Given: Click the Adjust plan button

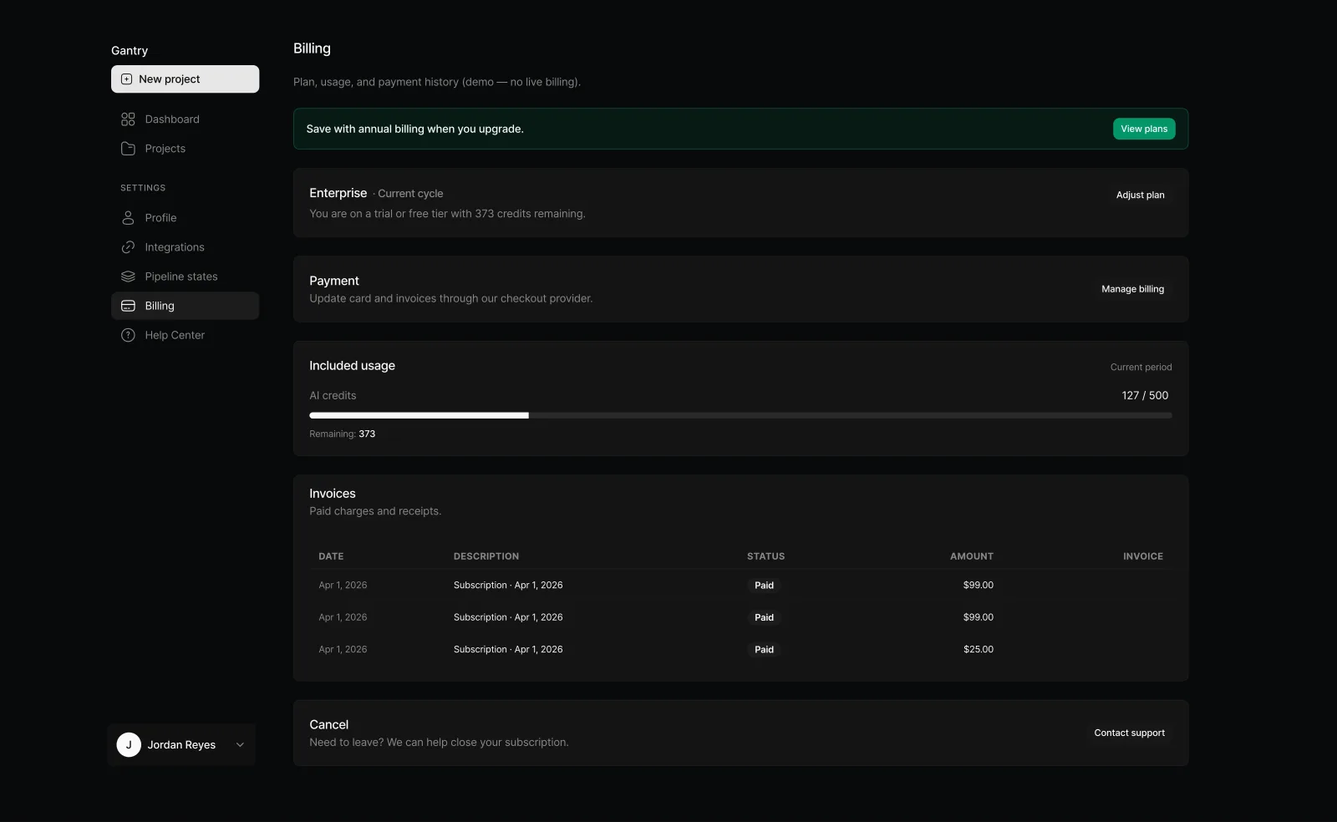Looking at the screenshot, I should coord(1140,195).
